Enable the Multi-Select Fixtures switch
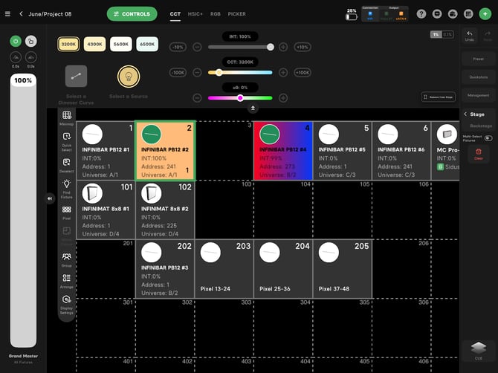This screenshot has height=373, width=498. tap(488, 138)
